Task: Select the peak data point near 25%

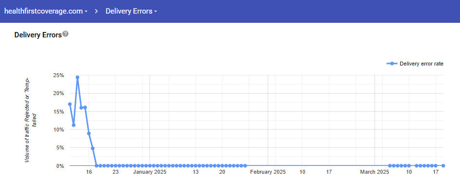Action: [77, 77]
